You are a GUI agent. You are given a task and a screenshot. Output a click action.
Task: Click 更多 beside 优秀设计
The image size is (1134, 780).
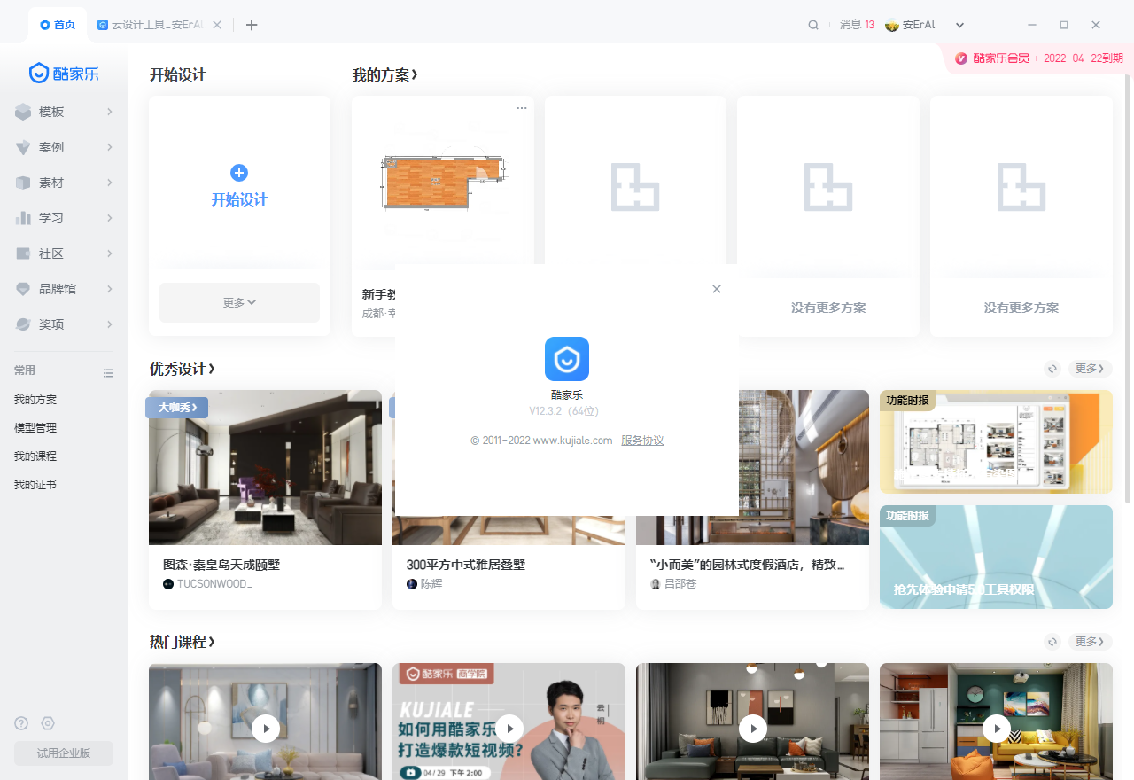(1090, 369)
